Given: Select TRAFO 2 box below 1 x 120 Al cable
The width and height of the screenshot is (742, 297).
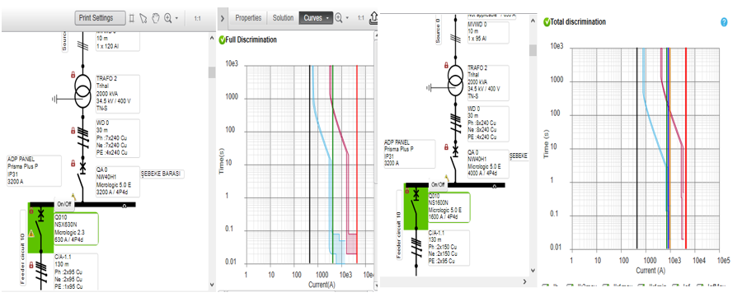Looking at the screenshot, I should click(118, 94).
